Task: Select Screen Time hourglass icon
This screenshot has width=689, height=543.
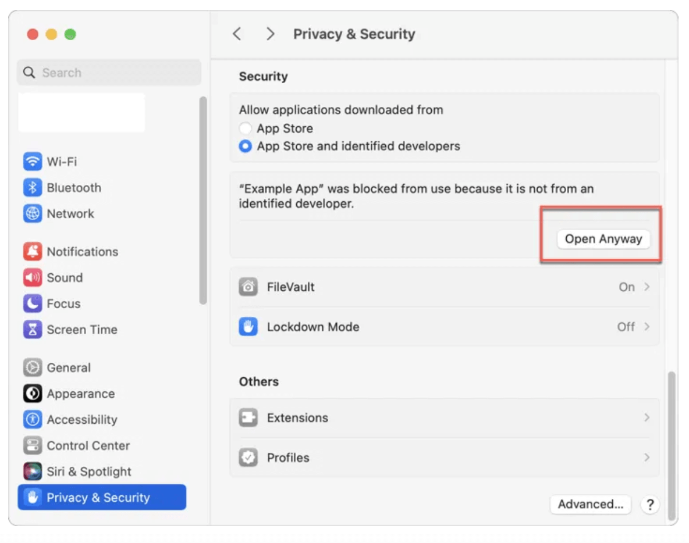Action: point(33,330)
